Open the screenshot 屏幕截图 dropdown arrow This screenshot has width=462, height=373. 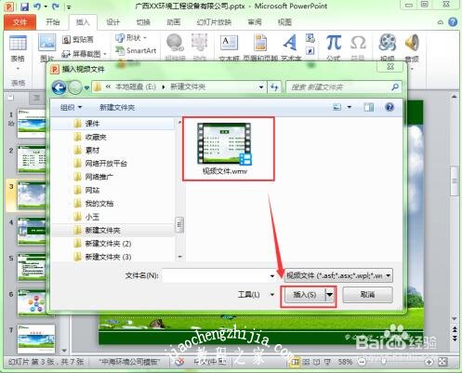pyautogui.click(x=105, y=54)
